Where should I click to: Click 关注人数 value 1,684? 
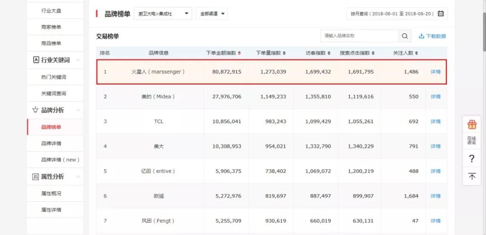coord(411,196)
